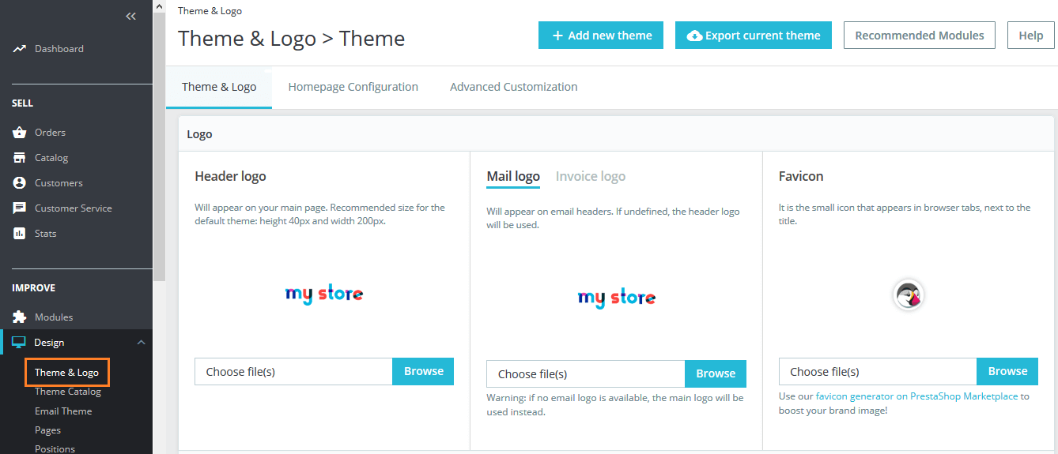
Task: Switch to the Homepage Configuration tab
Action: (x=353, y=87)
